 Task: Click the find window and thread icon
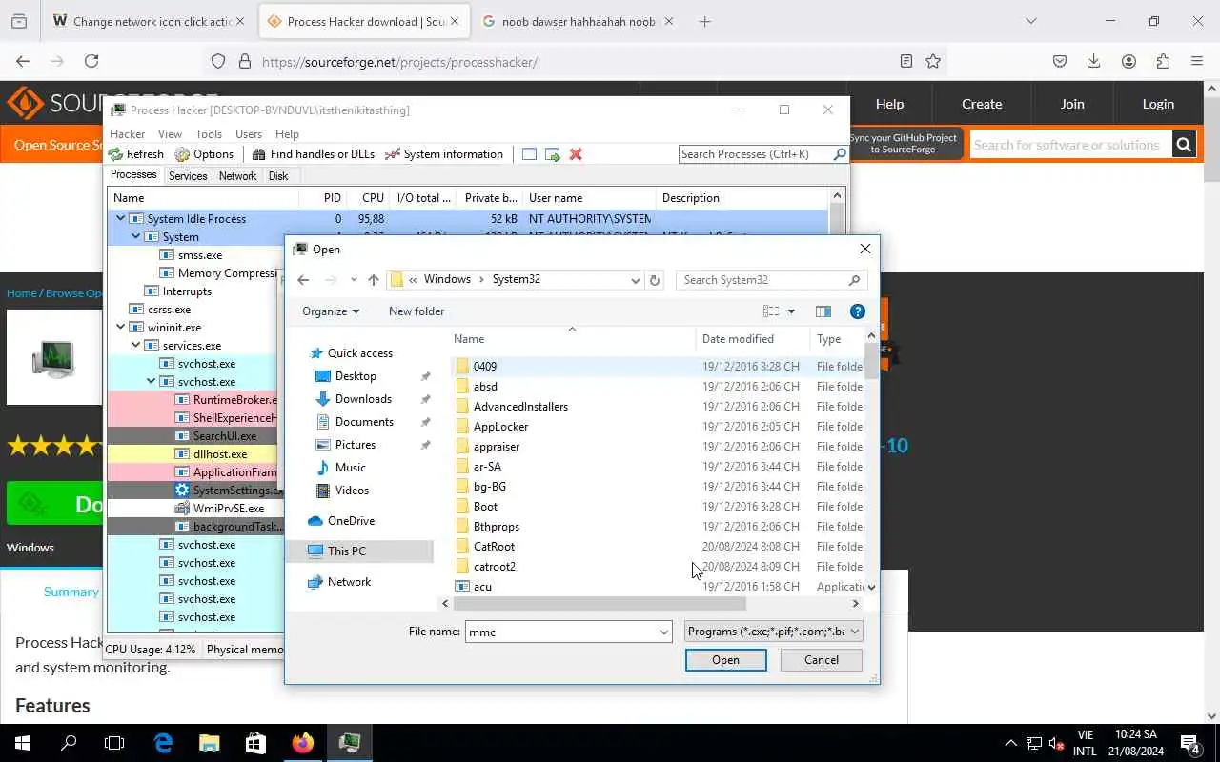(x=552, y=154)
